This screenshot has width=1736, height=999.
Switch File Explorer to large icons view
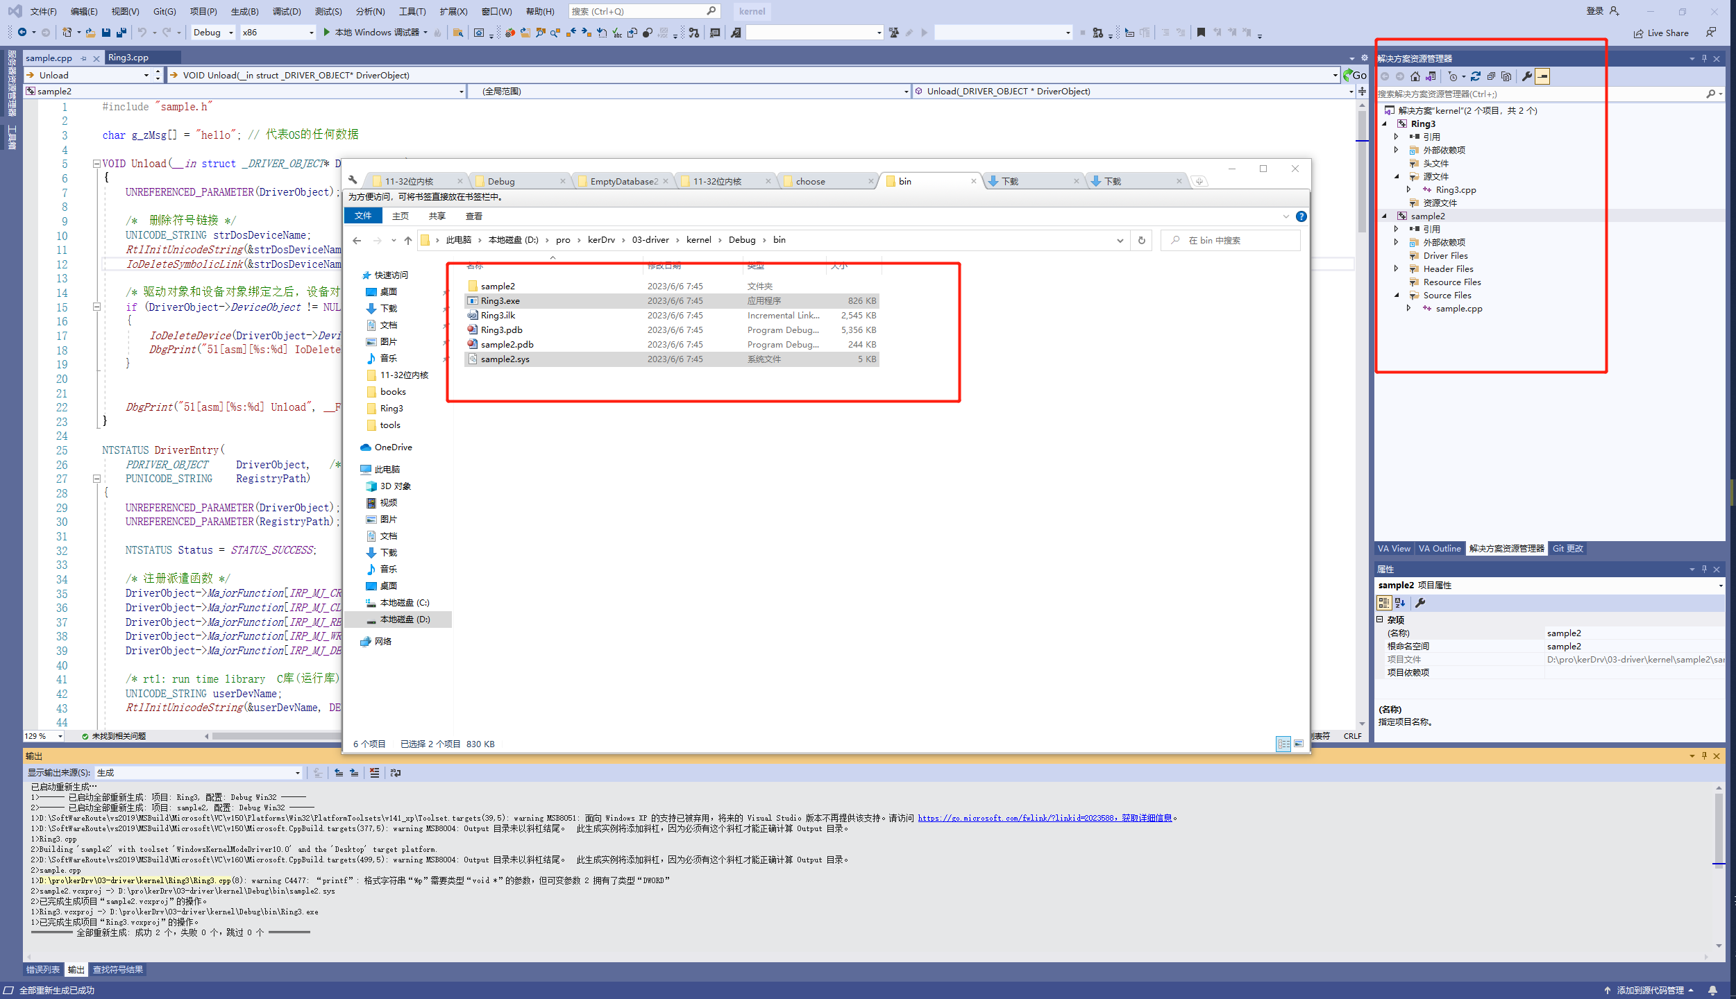[1298, 744]
